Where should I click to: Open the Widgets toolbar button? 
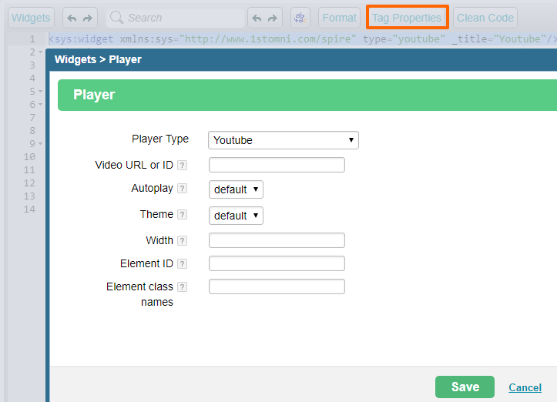coord(31,18)
